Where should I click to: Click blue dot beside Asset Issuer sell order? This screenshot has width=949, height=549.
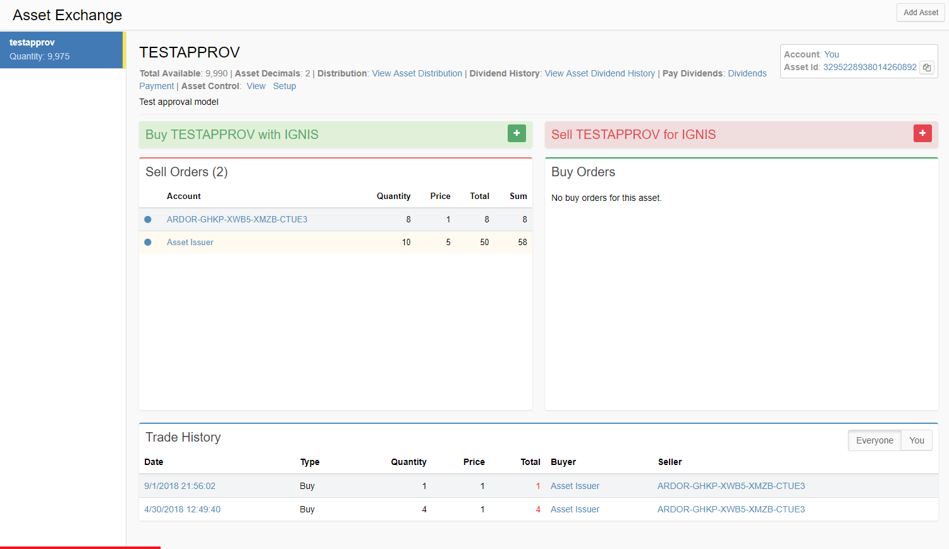point(148,242)
